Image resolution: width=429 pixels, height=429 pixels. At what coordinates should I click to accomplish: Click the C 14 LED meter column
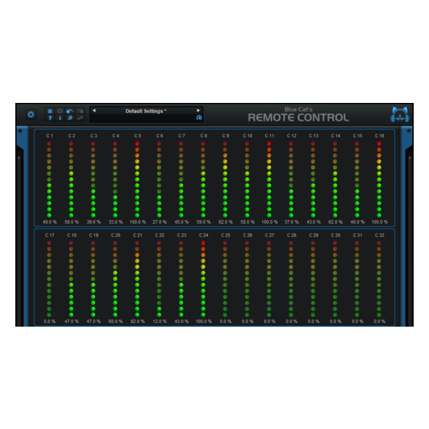(335, 180)
